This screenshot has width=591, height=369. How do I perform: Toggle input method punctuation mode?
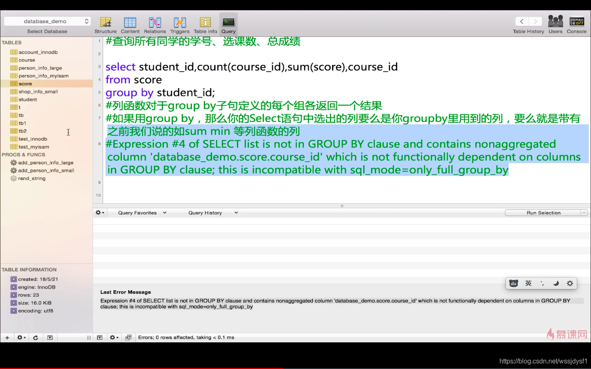(542, 283)
